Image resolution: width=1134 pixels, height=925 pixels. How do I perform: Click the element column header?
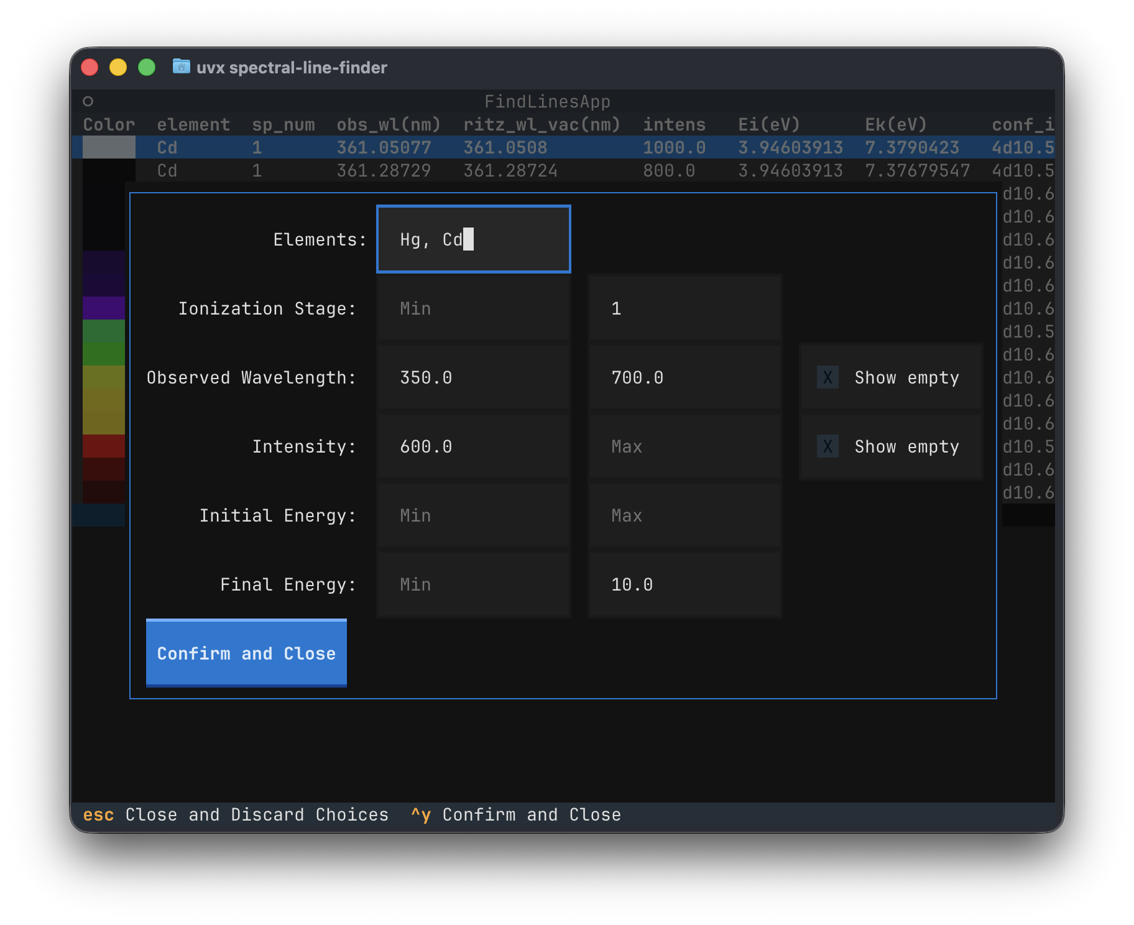tap(193, 124)
